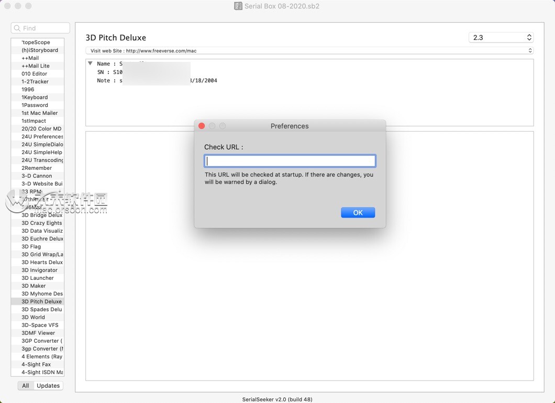The width and height of the screenshot is (555, 403).
Task: Click the Find search field
Action: pos(40,28)
